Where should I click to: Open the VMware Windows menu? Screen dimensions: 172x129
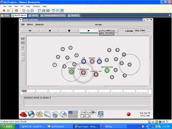[37, 6]
